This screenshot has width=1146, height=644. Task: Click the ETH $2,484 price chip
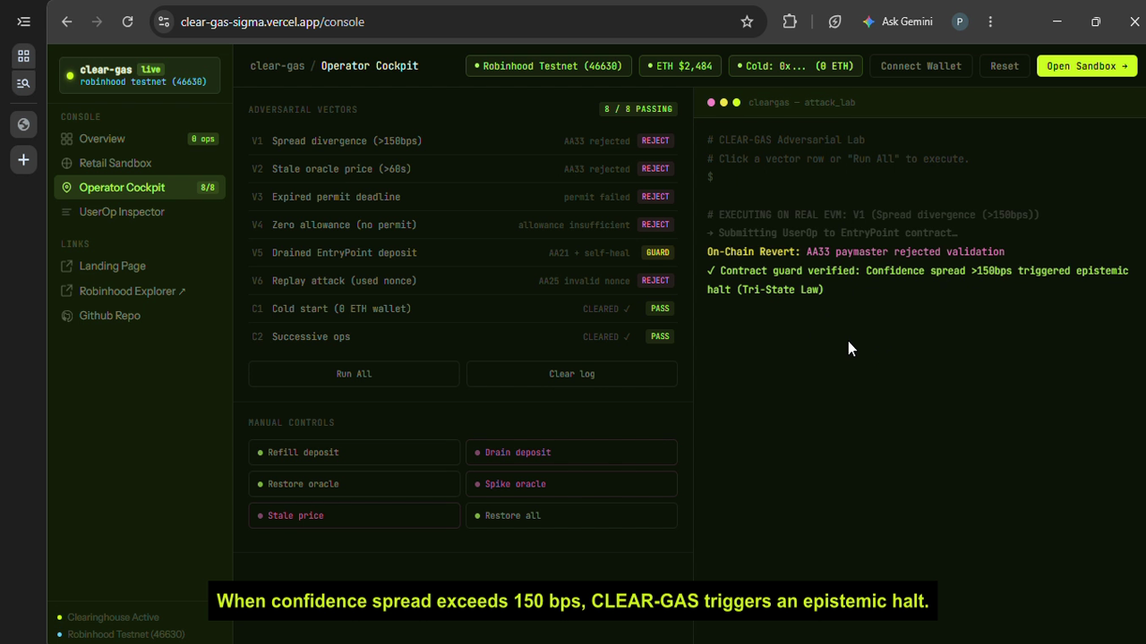680,66
